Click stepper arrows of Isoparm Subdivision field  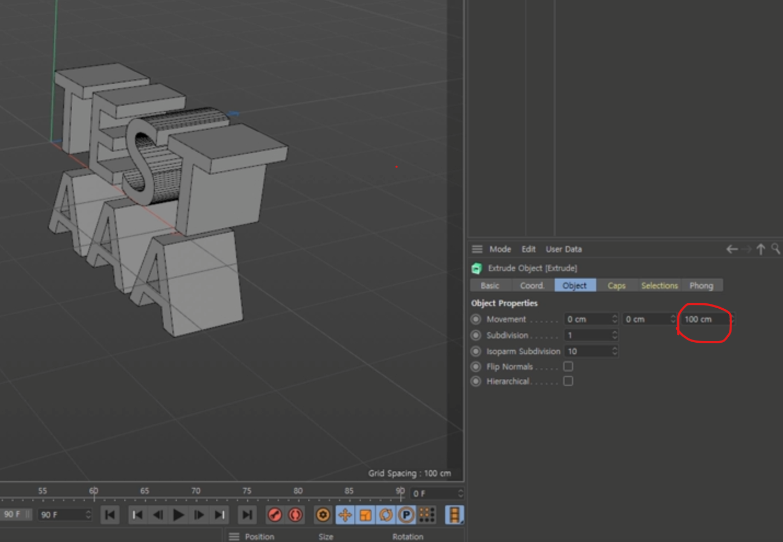tap(615, 351)
